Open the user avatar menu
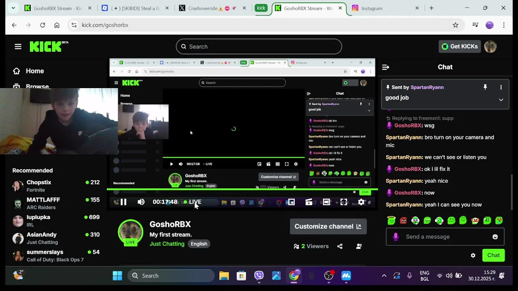This screenshot has width=518, height=291. (x=490, y=46)
